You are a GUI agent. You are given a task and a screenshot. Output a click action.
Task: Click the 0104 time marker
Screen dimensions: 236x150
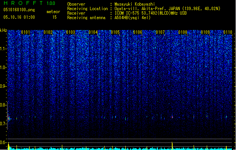coord(93,32)
